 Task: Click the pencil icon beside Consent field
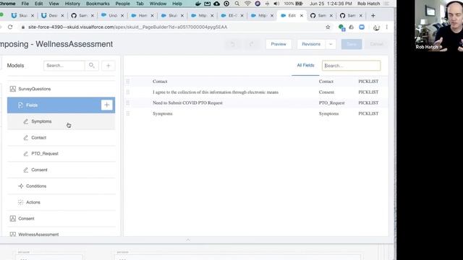pos(26,170)
